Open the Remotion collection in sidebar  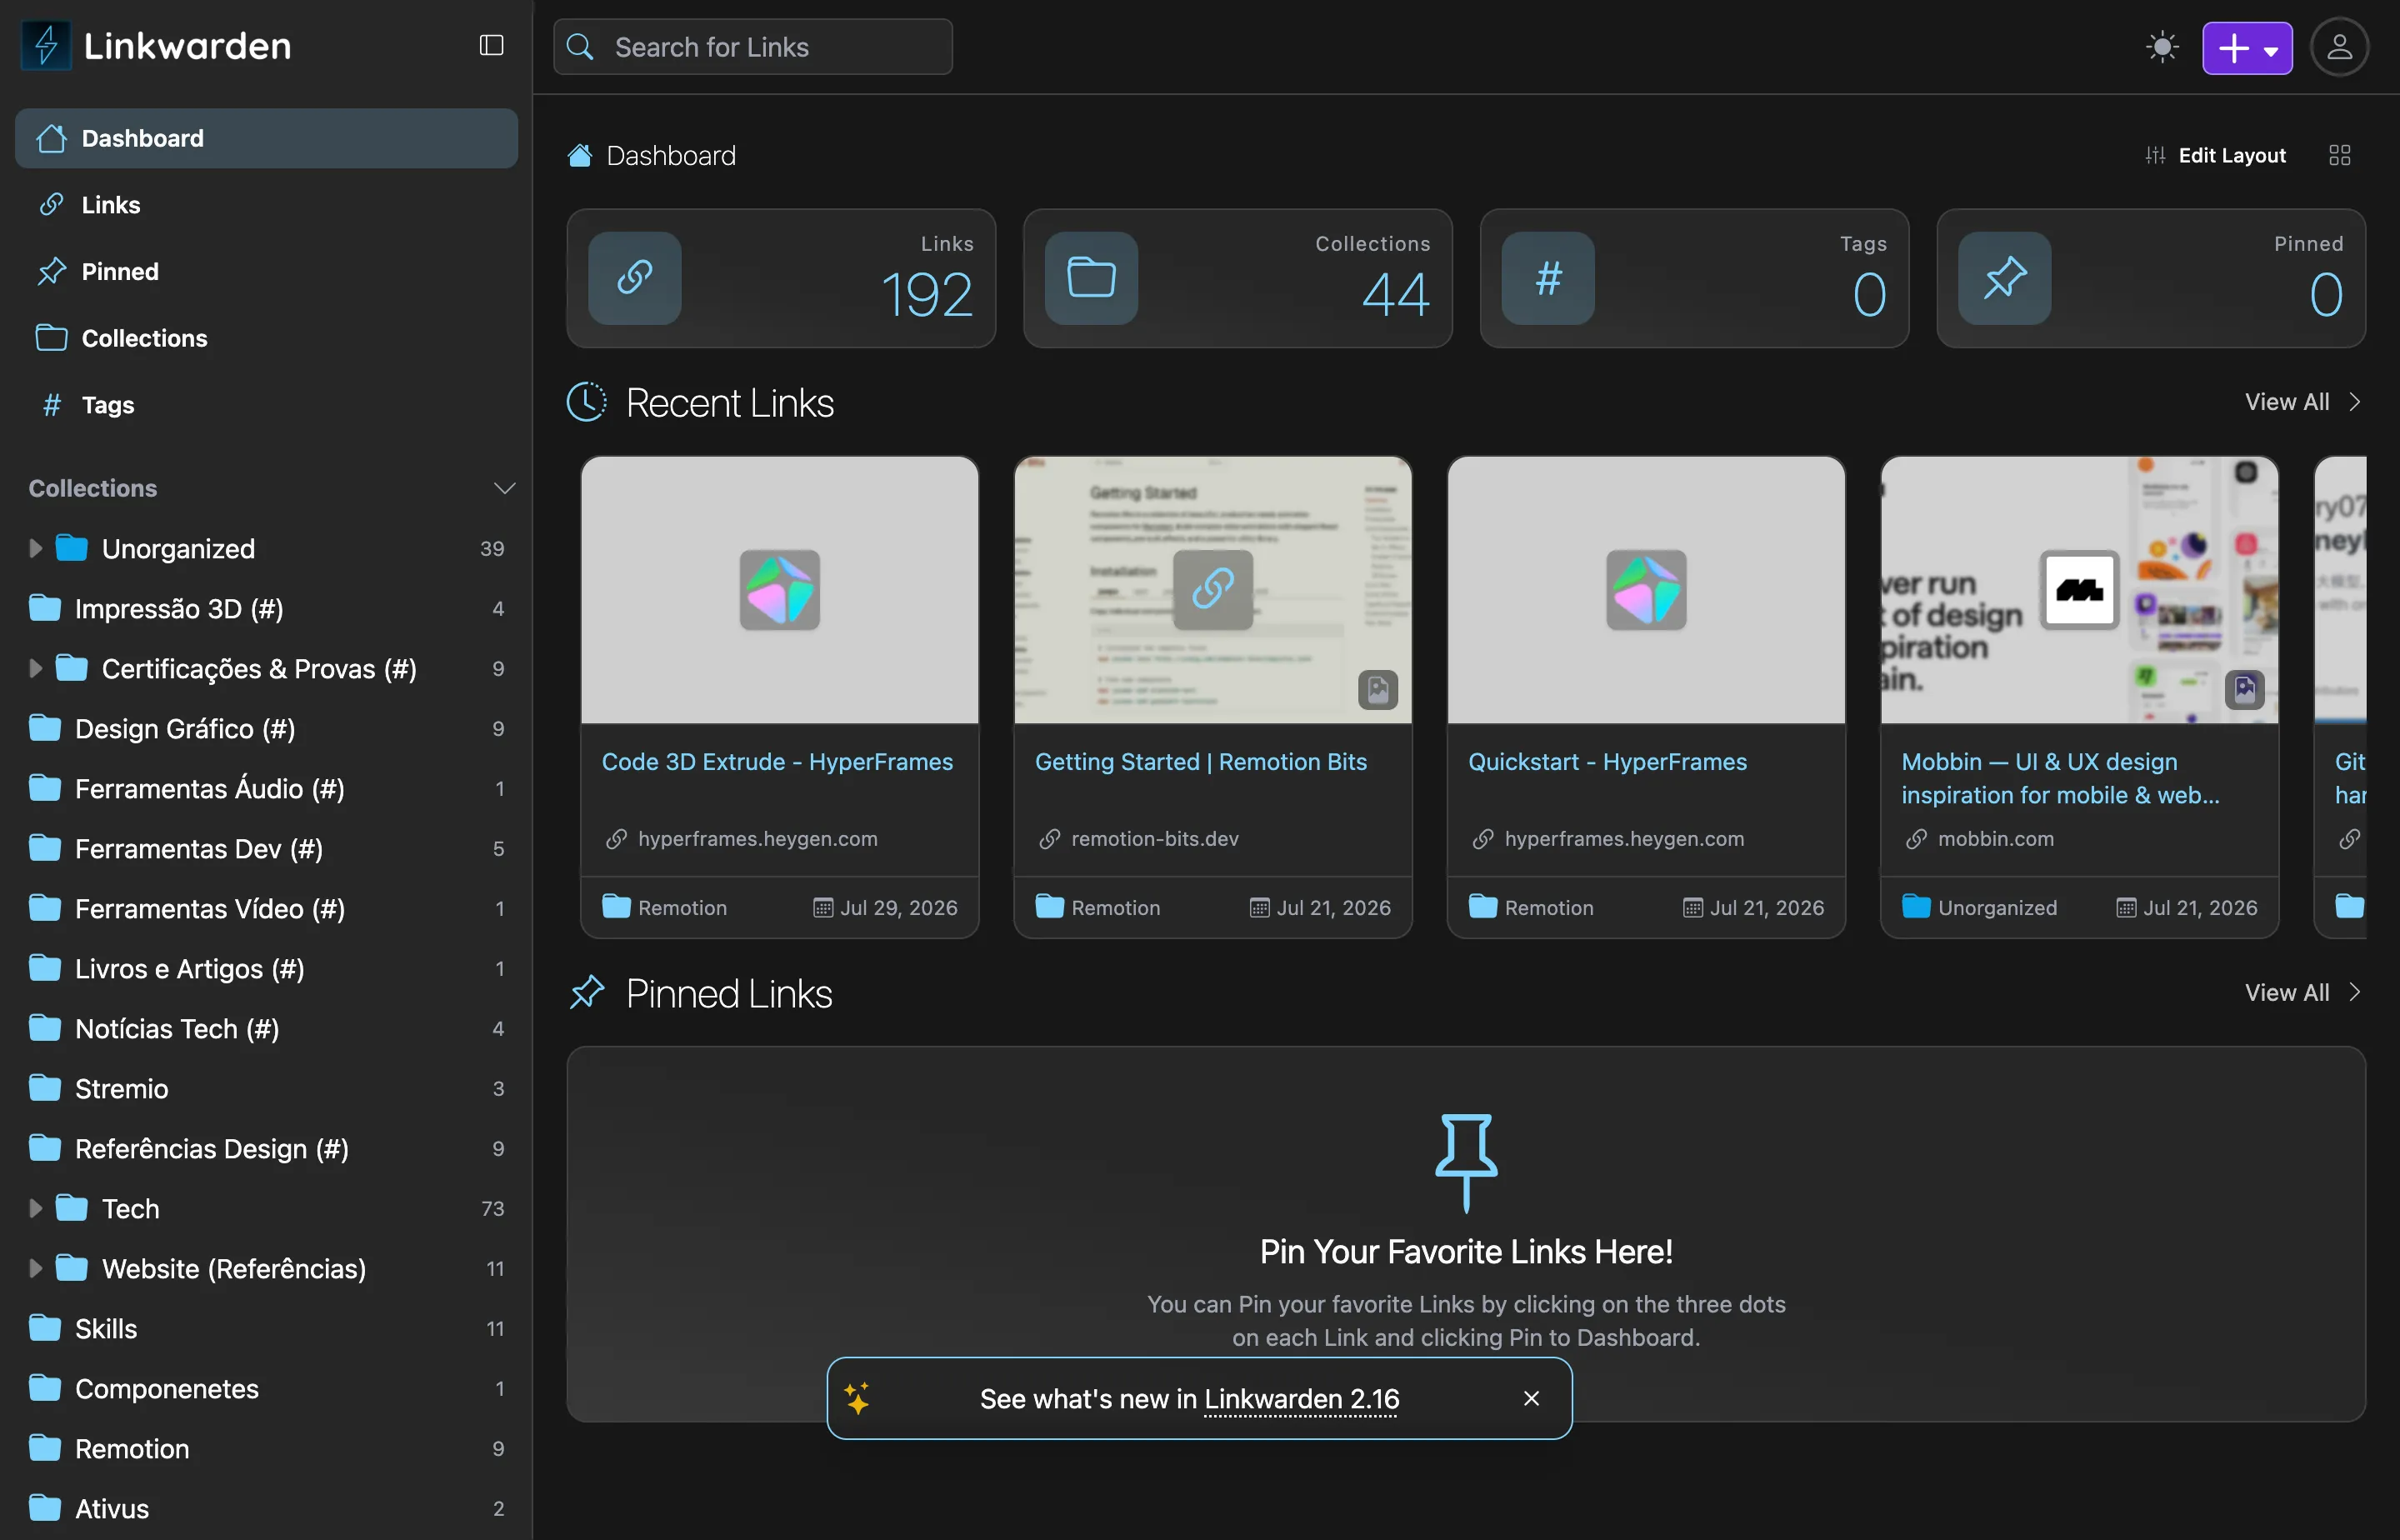(266, 1448)
